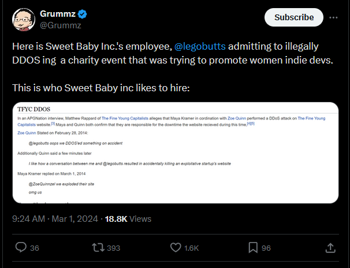Click the Grummz display name
This screenshot has height=268, width=350.
click(58, 14)
